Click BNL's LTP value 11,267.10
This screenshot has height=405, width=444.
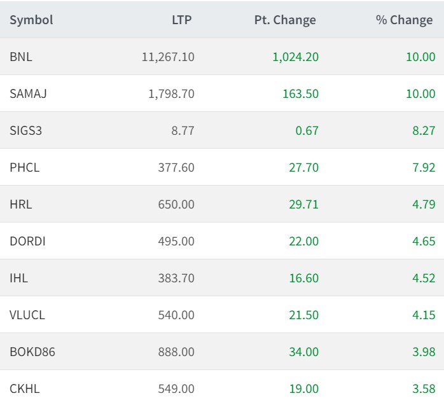click(x=168, y=57)
